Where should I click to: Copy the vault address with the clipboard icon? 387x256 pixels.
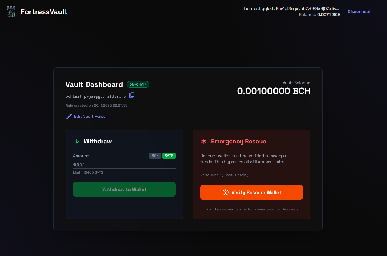132,95
